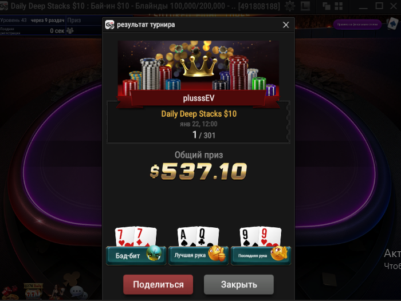Click the red dice casino icon
This screenshot has height=301, width=401.
(x=9, y=293)
